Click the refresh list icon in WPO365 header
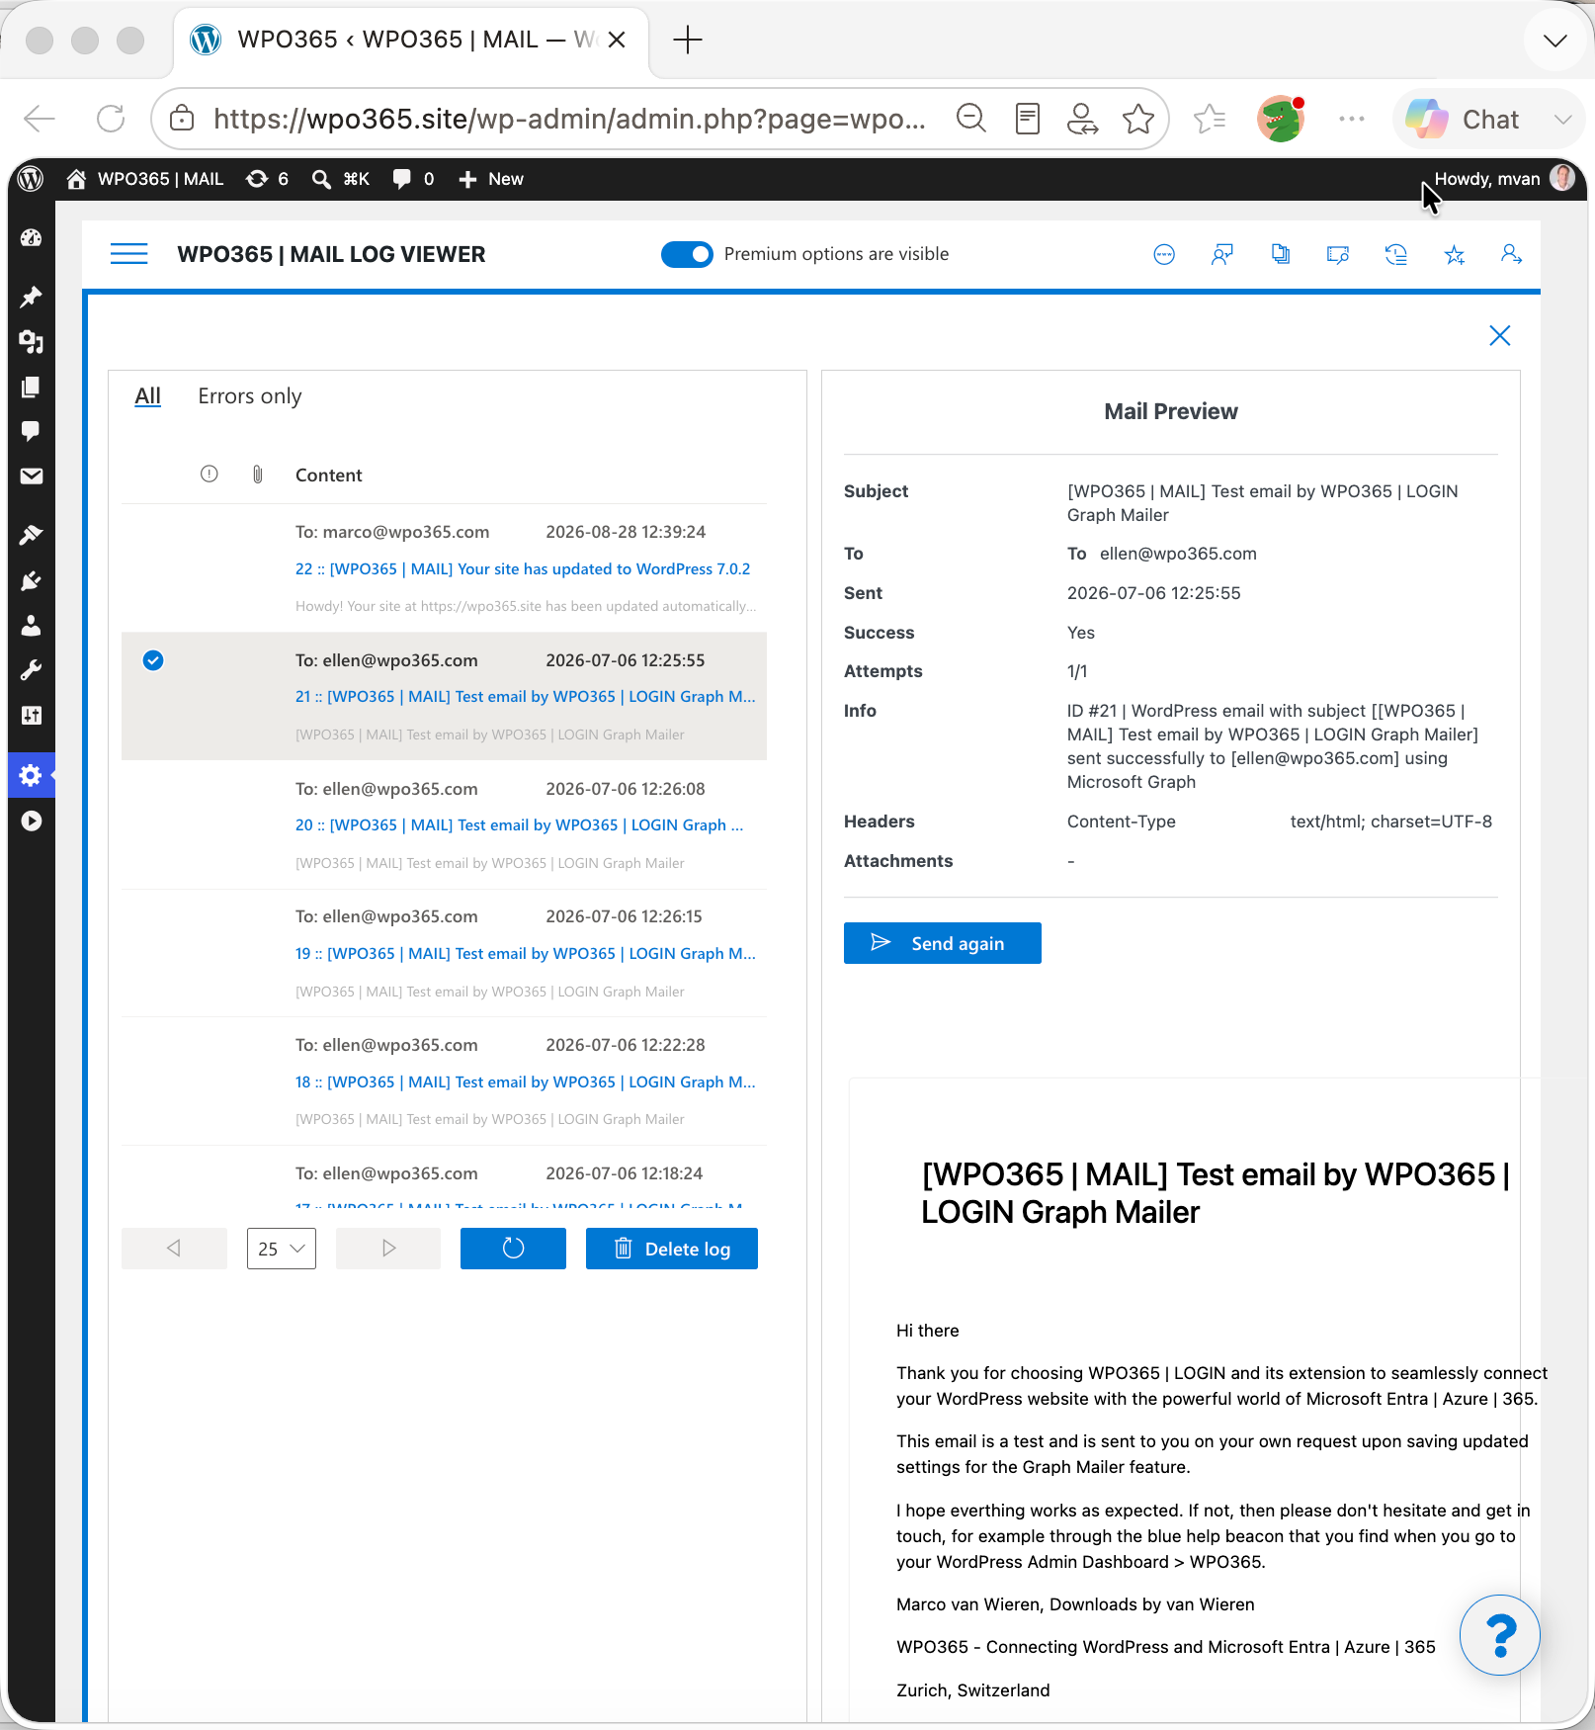1595x1730 pixels. pyautogui.click(x=1396, y=255)
